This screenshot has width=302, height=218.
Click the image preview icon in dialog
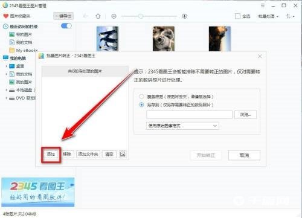click(x=123, y=155)
